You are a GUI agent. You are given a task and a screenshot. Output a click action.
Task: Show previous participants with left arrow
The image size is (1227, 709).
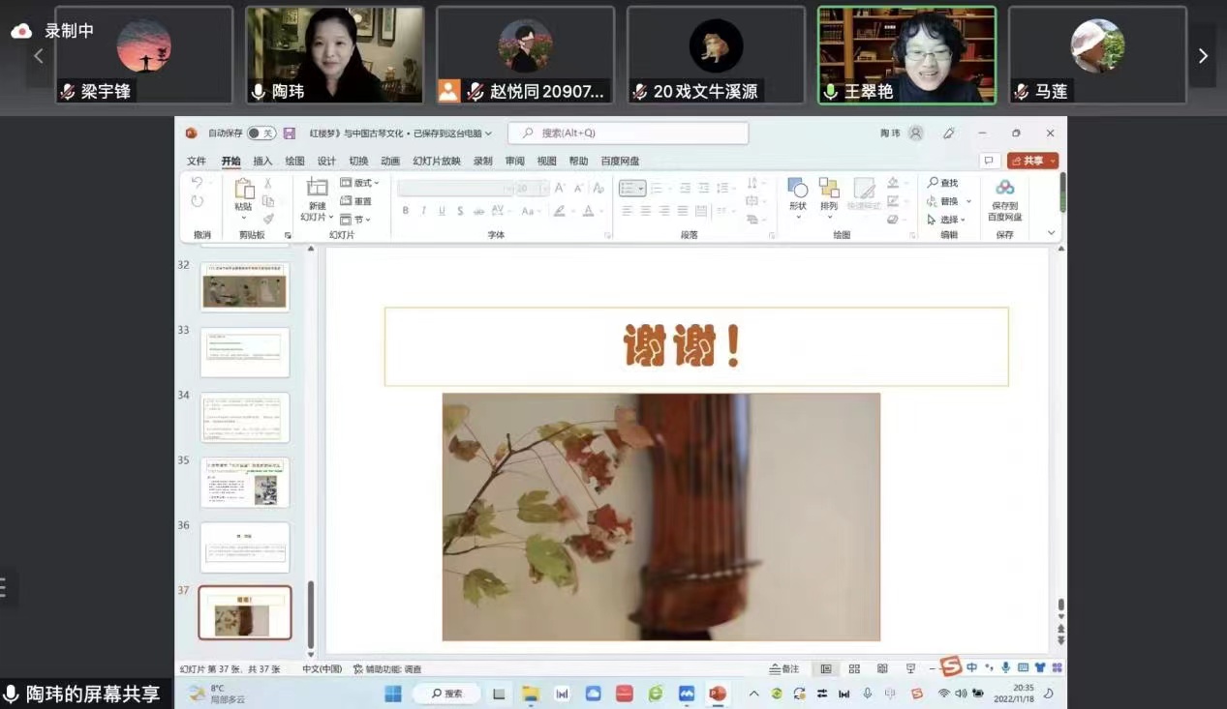pos(39,56)
